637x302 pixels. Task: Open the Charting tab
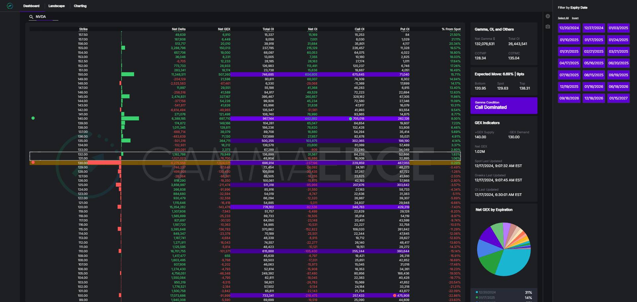[80, 6]
